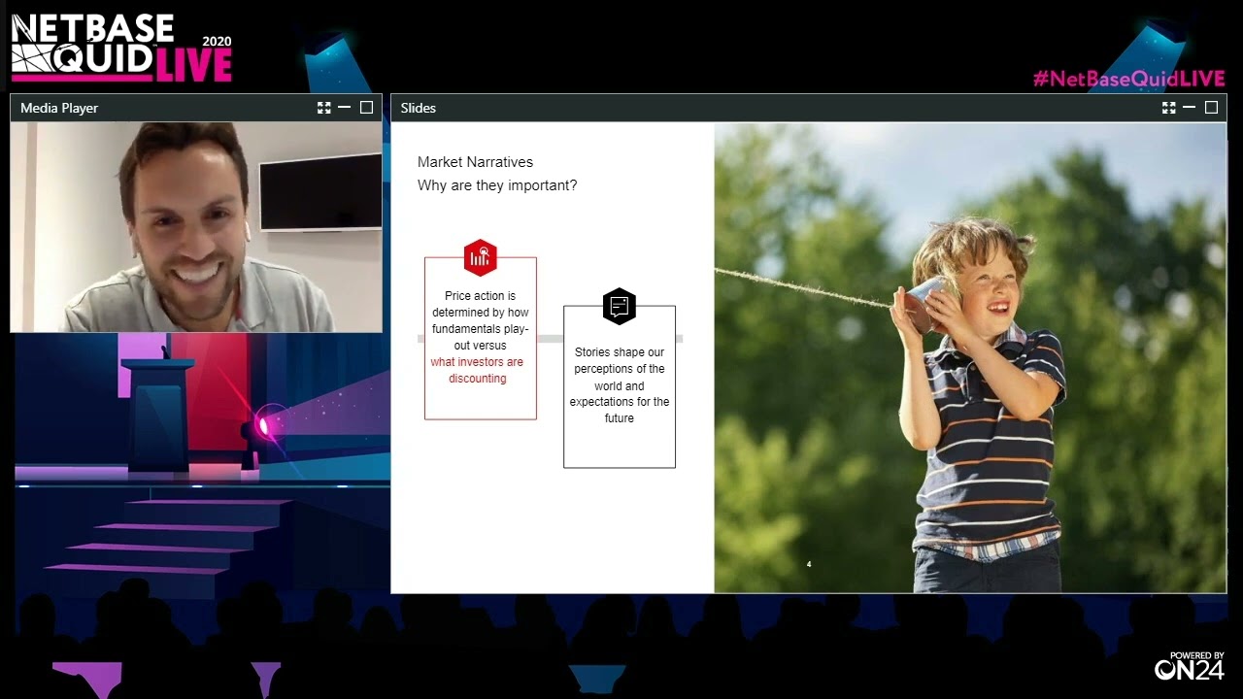This screenshot has height=699, width=1243.
Task: Click the presenter webcam video
Action: click(196, 227)
